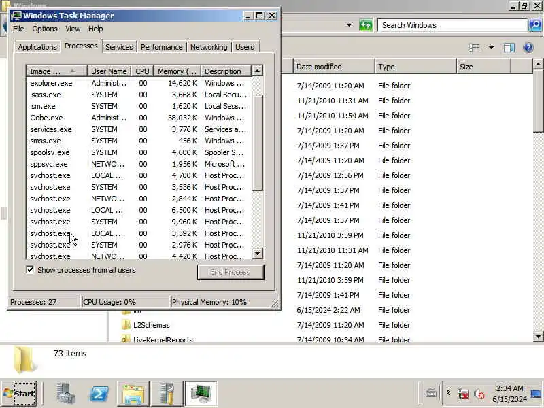This screenshot has height=408, width=544.
Task: Click Explorer file list scroll down arrow
Action: [x=538, y=336]
